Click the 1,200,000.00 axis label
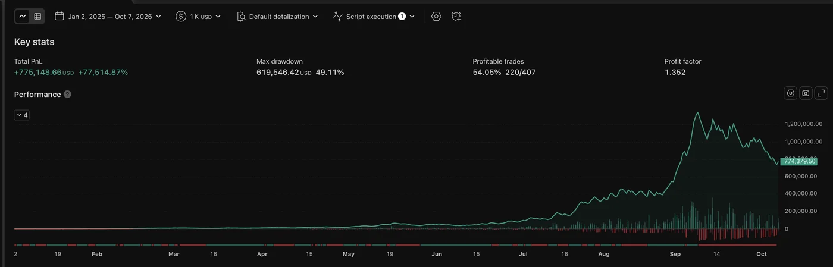Viewport: 833px width, 267px height. tap(804, 124)
